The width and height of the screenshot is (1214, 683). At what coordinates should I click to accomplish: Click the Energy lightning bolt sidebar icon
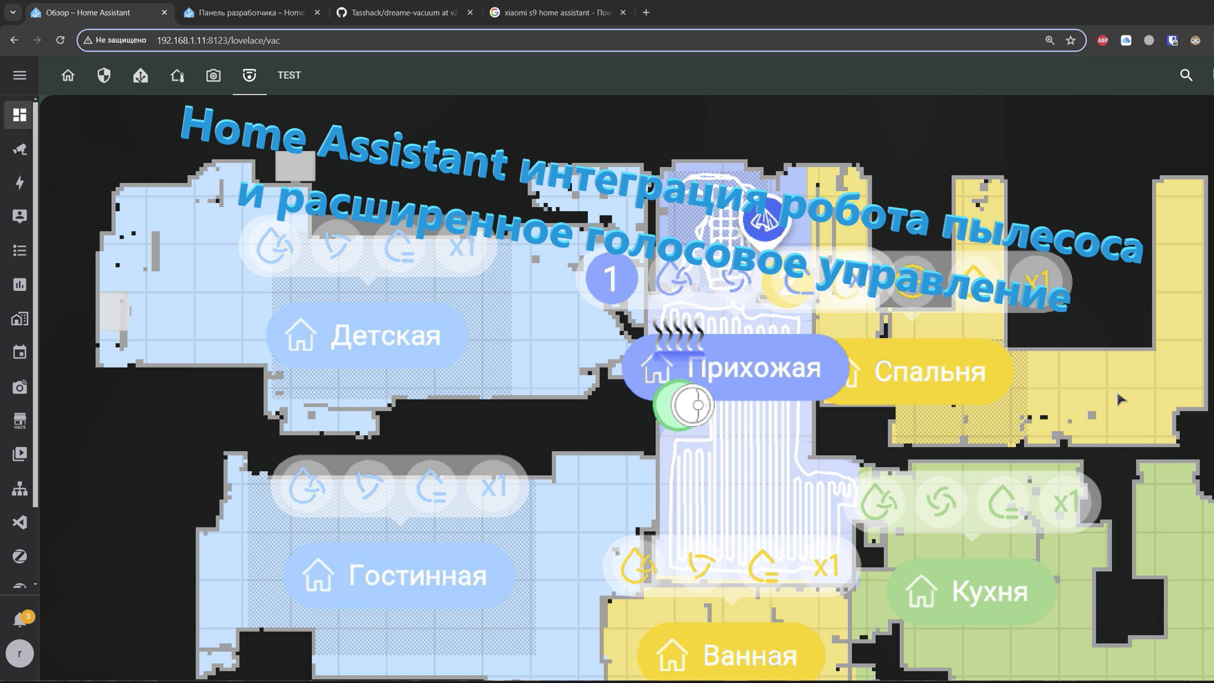(x=19, y=183)
